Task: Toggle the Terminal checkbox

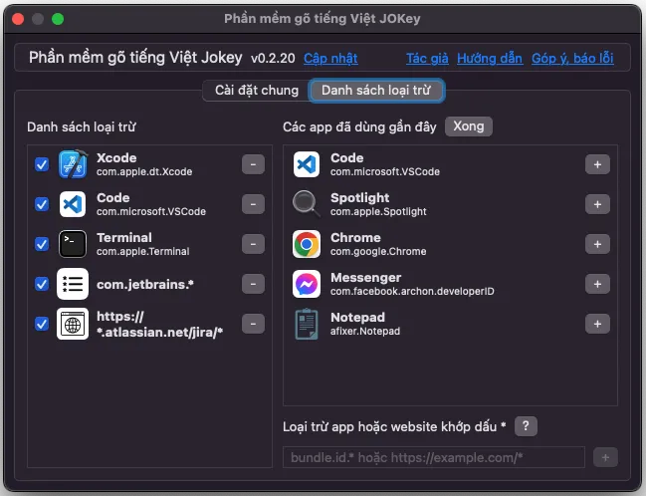Action: coord(42,244)
